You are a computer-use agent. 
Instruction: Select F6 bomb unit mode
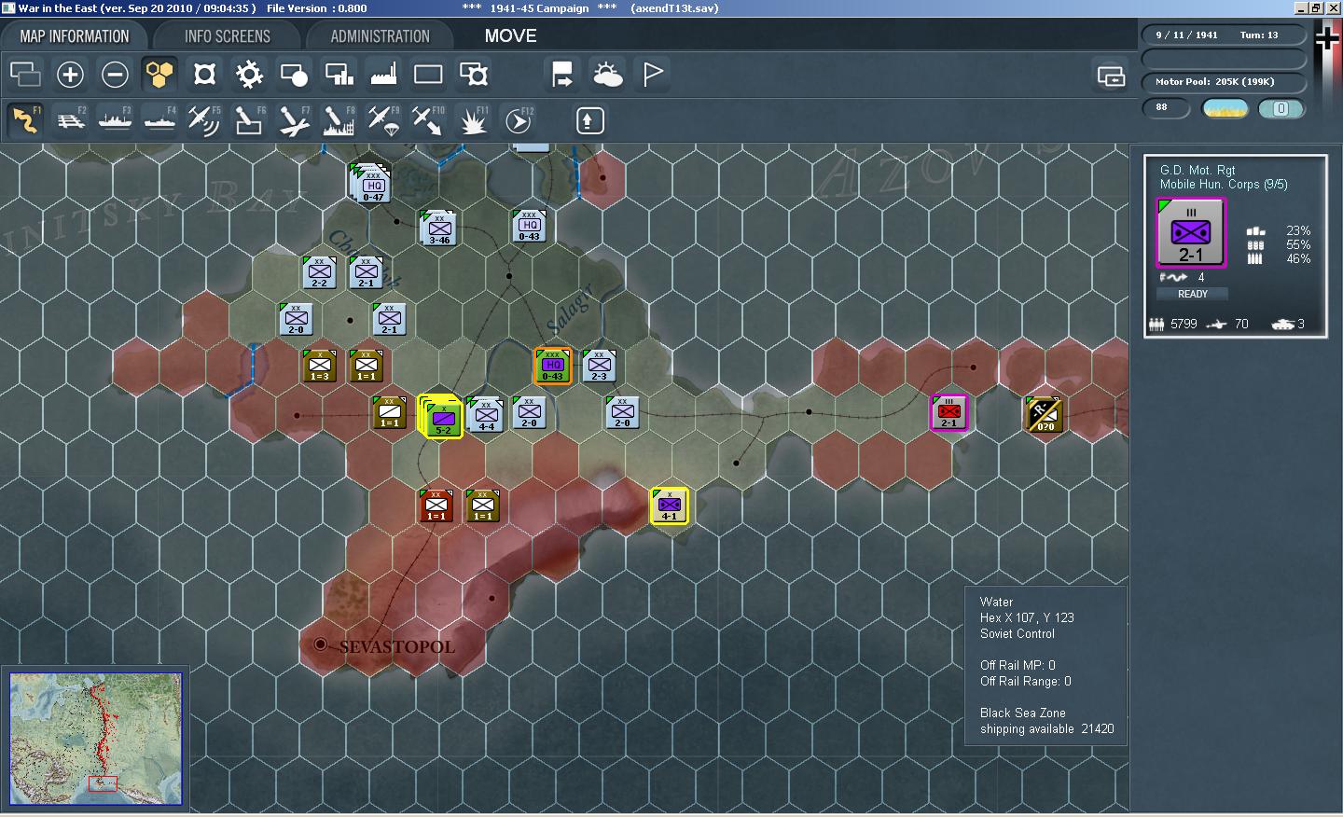point(249,120)
